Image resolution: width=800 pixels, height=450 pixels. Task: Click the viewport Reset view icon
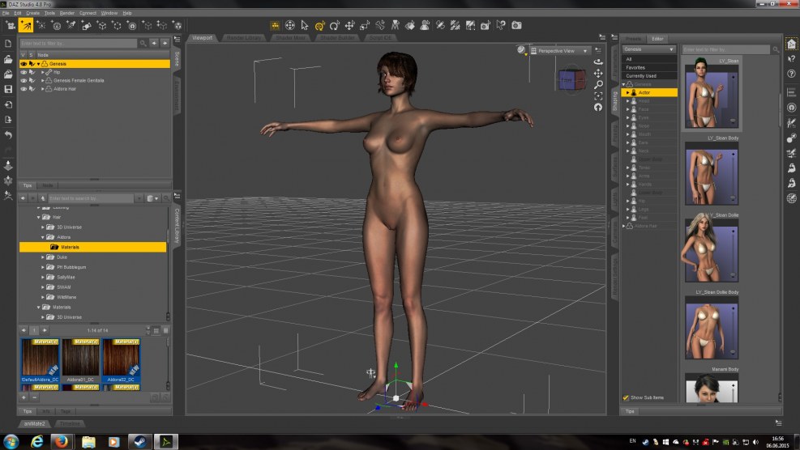coord(598,107)
